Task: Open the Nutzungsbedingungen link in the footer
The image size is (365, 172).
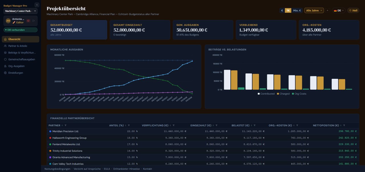Action: coord(57,169)
